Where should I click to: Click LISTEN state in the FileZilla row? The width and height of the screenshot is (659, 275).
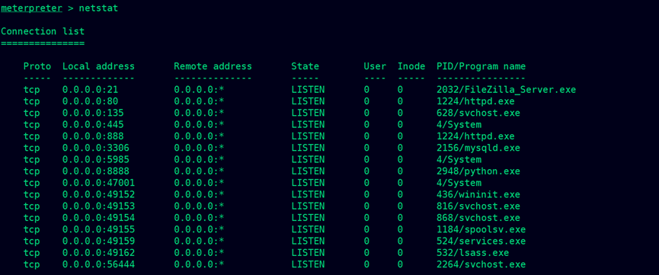tap(308, 90)
